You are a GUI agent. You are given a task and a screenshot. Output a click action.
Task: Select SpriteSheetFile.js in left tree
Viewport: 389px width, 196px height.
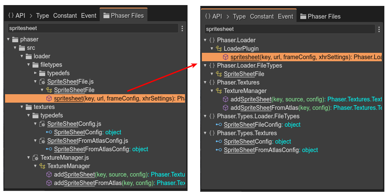click(71, 82)
